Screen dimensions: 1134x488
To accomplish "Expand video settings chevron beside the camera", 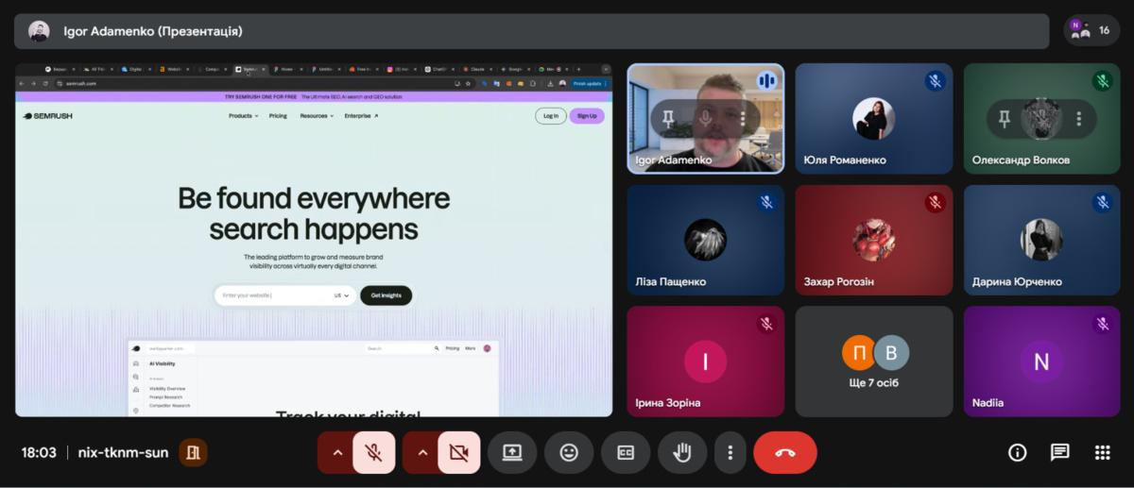I will click(x=422, y=452).
